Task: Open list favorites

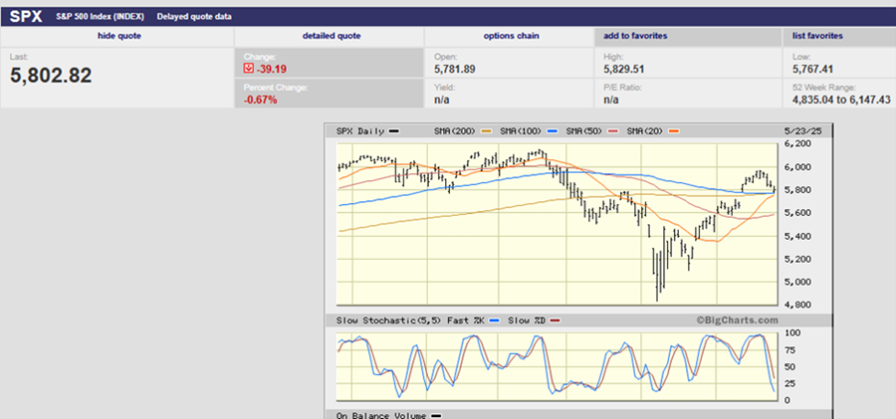Action: pos(817,36)
